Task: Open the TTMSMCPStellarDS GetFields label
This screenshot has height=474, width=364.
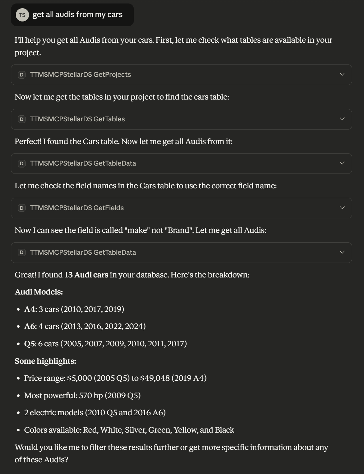Action: (77, 208)
